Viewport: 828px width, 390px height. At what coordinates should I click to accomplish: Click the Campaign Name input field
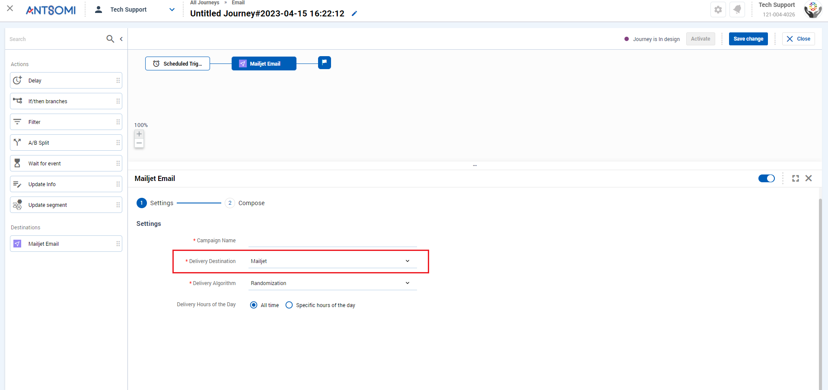click(x=333, y=241)
